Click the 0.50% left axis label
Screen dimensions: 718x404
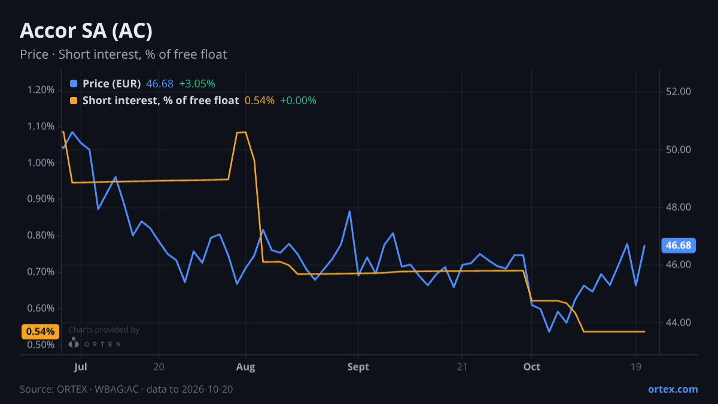click(41, 345)
